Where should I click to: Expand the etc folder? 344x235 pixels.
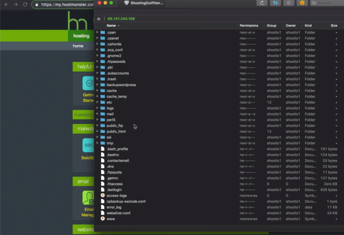pyautogui.click(x=98, y=102)
